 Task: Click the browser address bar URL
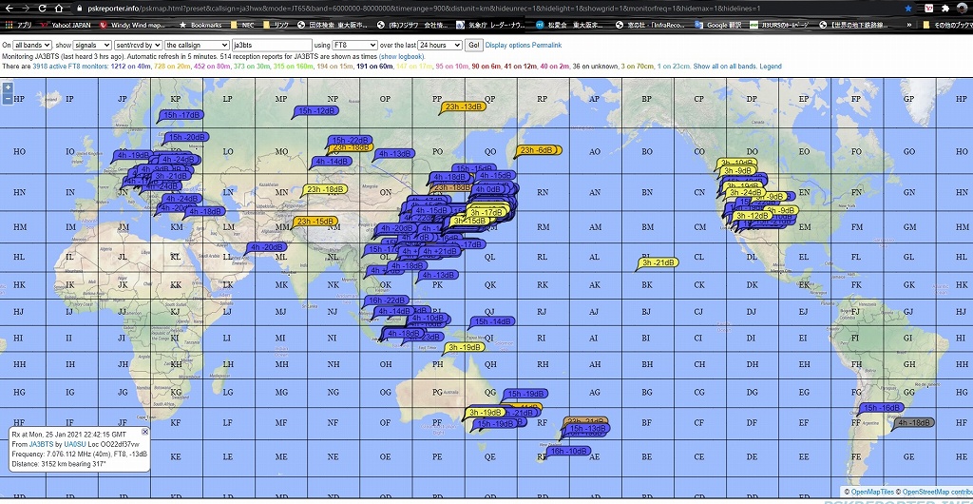422,9
